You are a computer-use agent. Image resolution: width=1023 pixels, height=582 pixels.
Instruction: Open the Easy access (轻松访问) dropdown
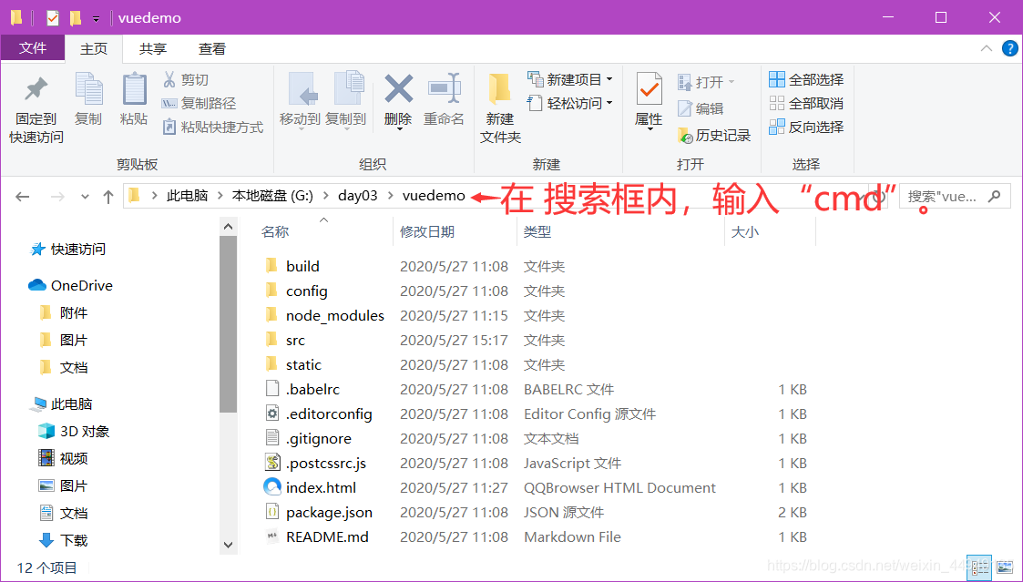pyautogui.click(x=570, y=103)
